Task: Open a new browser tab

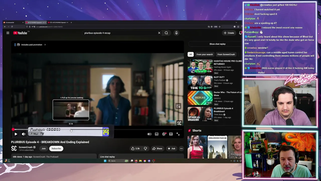Action: tap(71, 23)
